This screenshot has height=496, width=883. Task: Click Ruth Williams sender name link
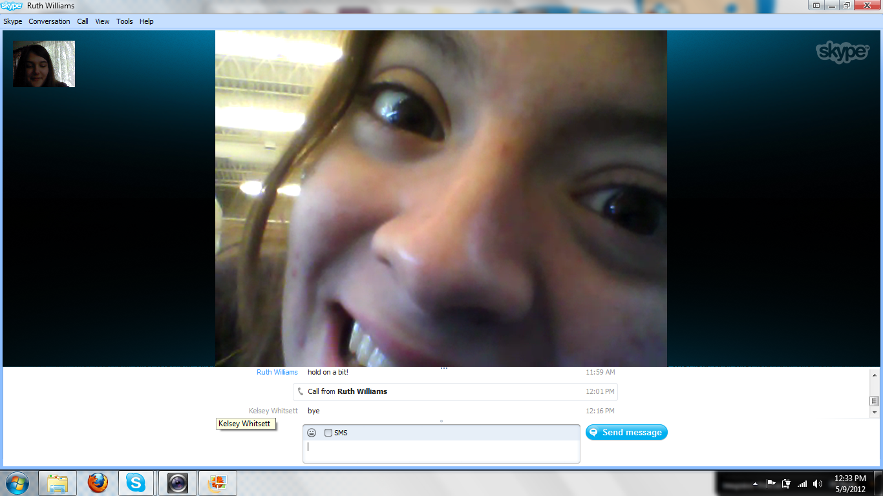[277, 372]
